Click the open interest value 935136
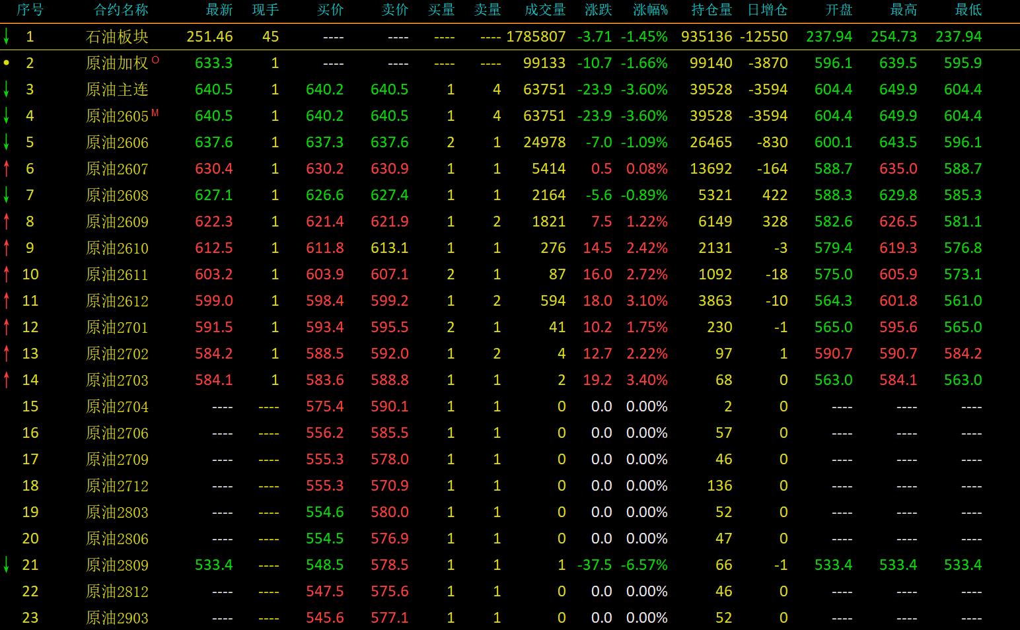 (x=707, y=37)
